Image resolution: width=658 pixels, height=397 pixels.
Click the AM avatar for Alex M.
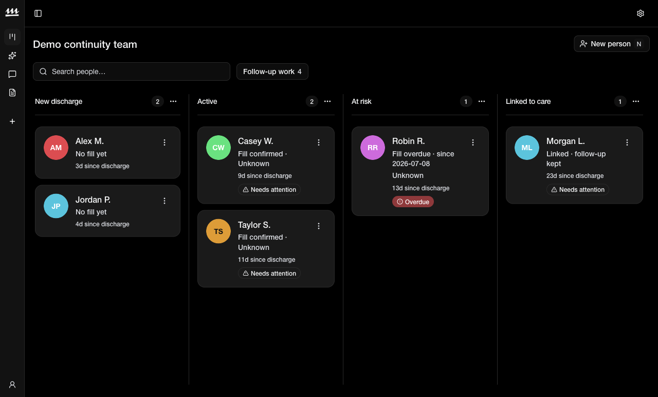click(56, 148)
